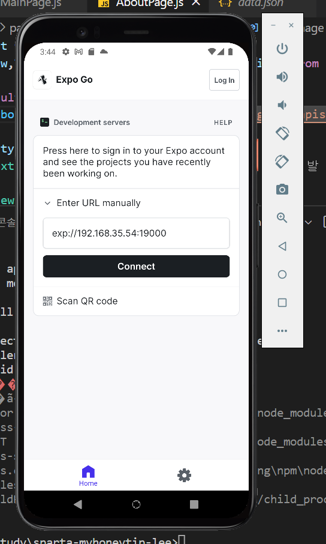Take a screenshot with the camera icon
The image size is (326, 544).
pyautogui.click(x=282, y=189)
